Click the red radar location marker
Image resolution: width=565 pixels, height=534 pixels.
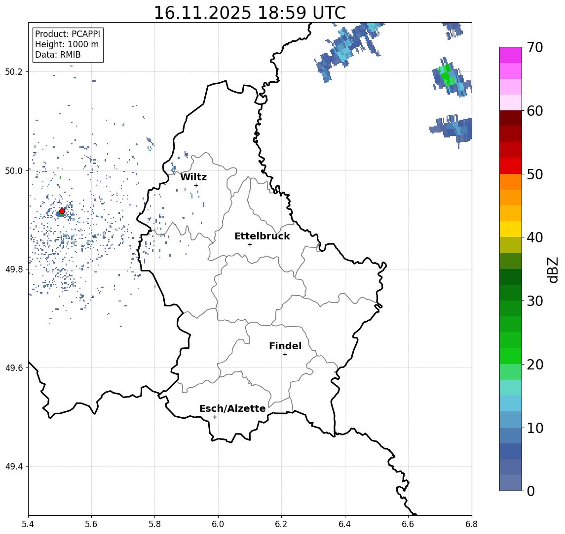pos(62,211)
